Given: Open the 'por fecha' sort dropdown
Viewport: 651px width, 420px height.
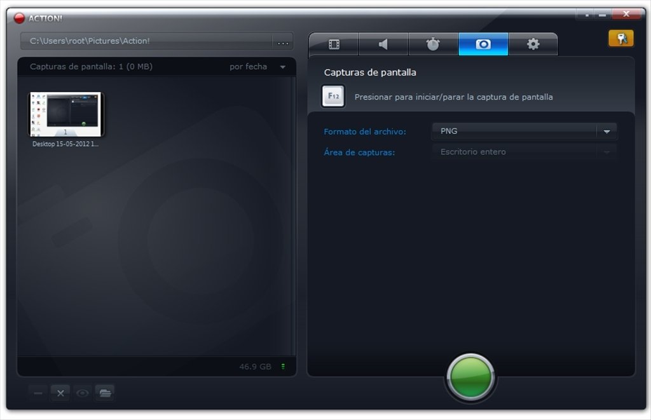Looking at the screenshot, I should (x=257, y=67).
